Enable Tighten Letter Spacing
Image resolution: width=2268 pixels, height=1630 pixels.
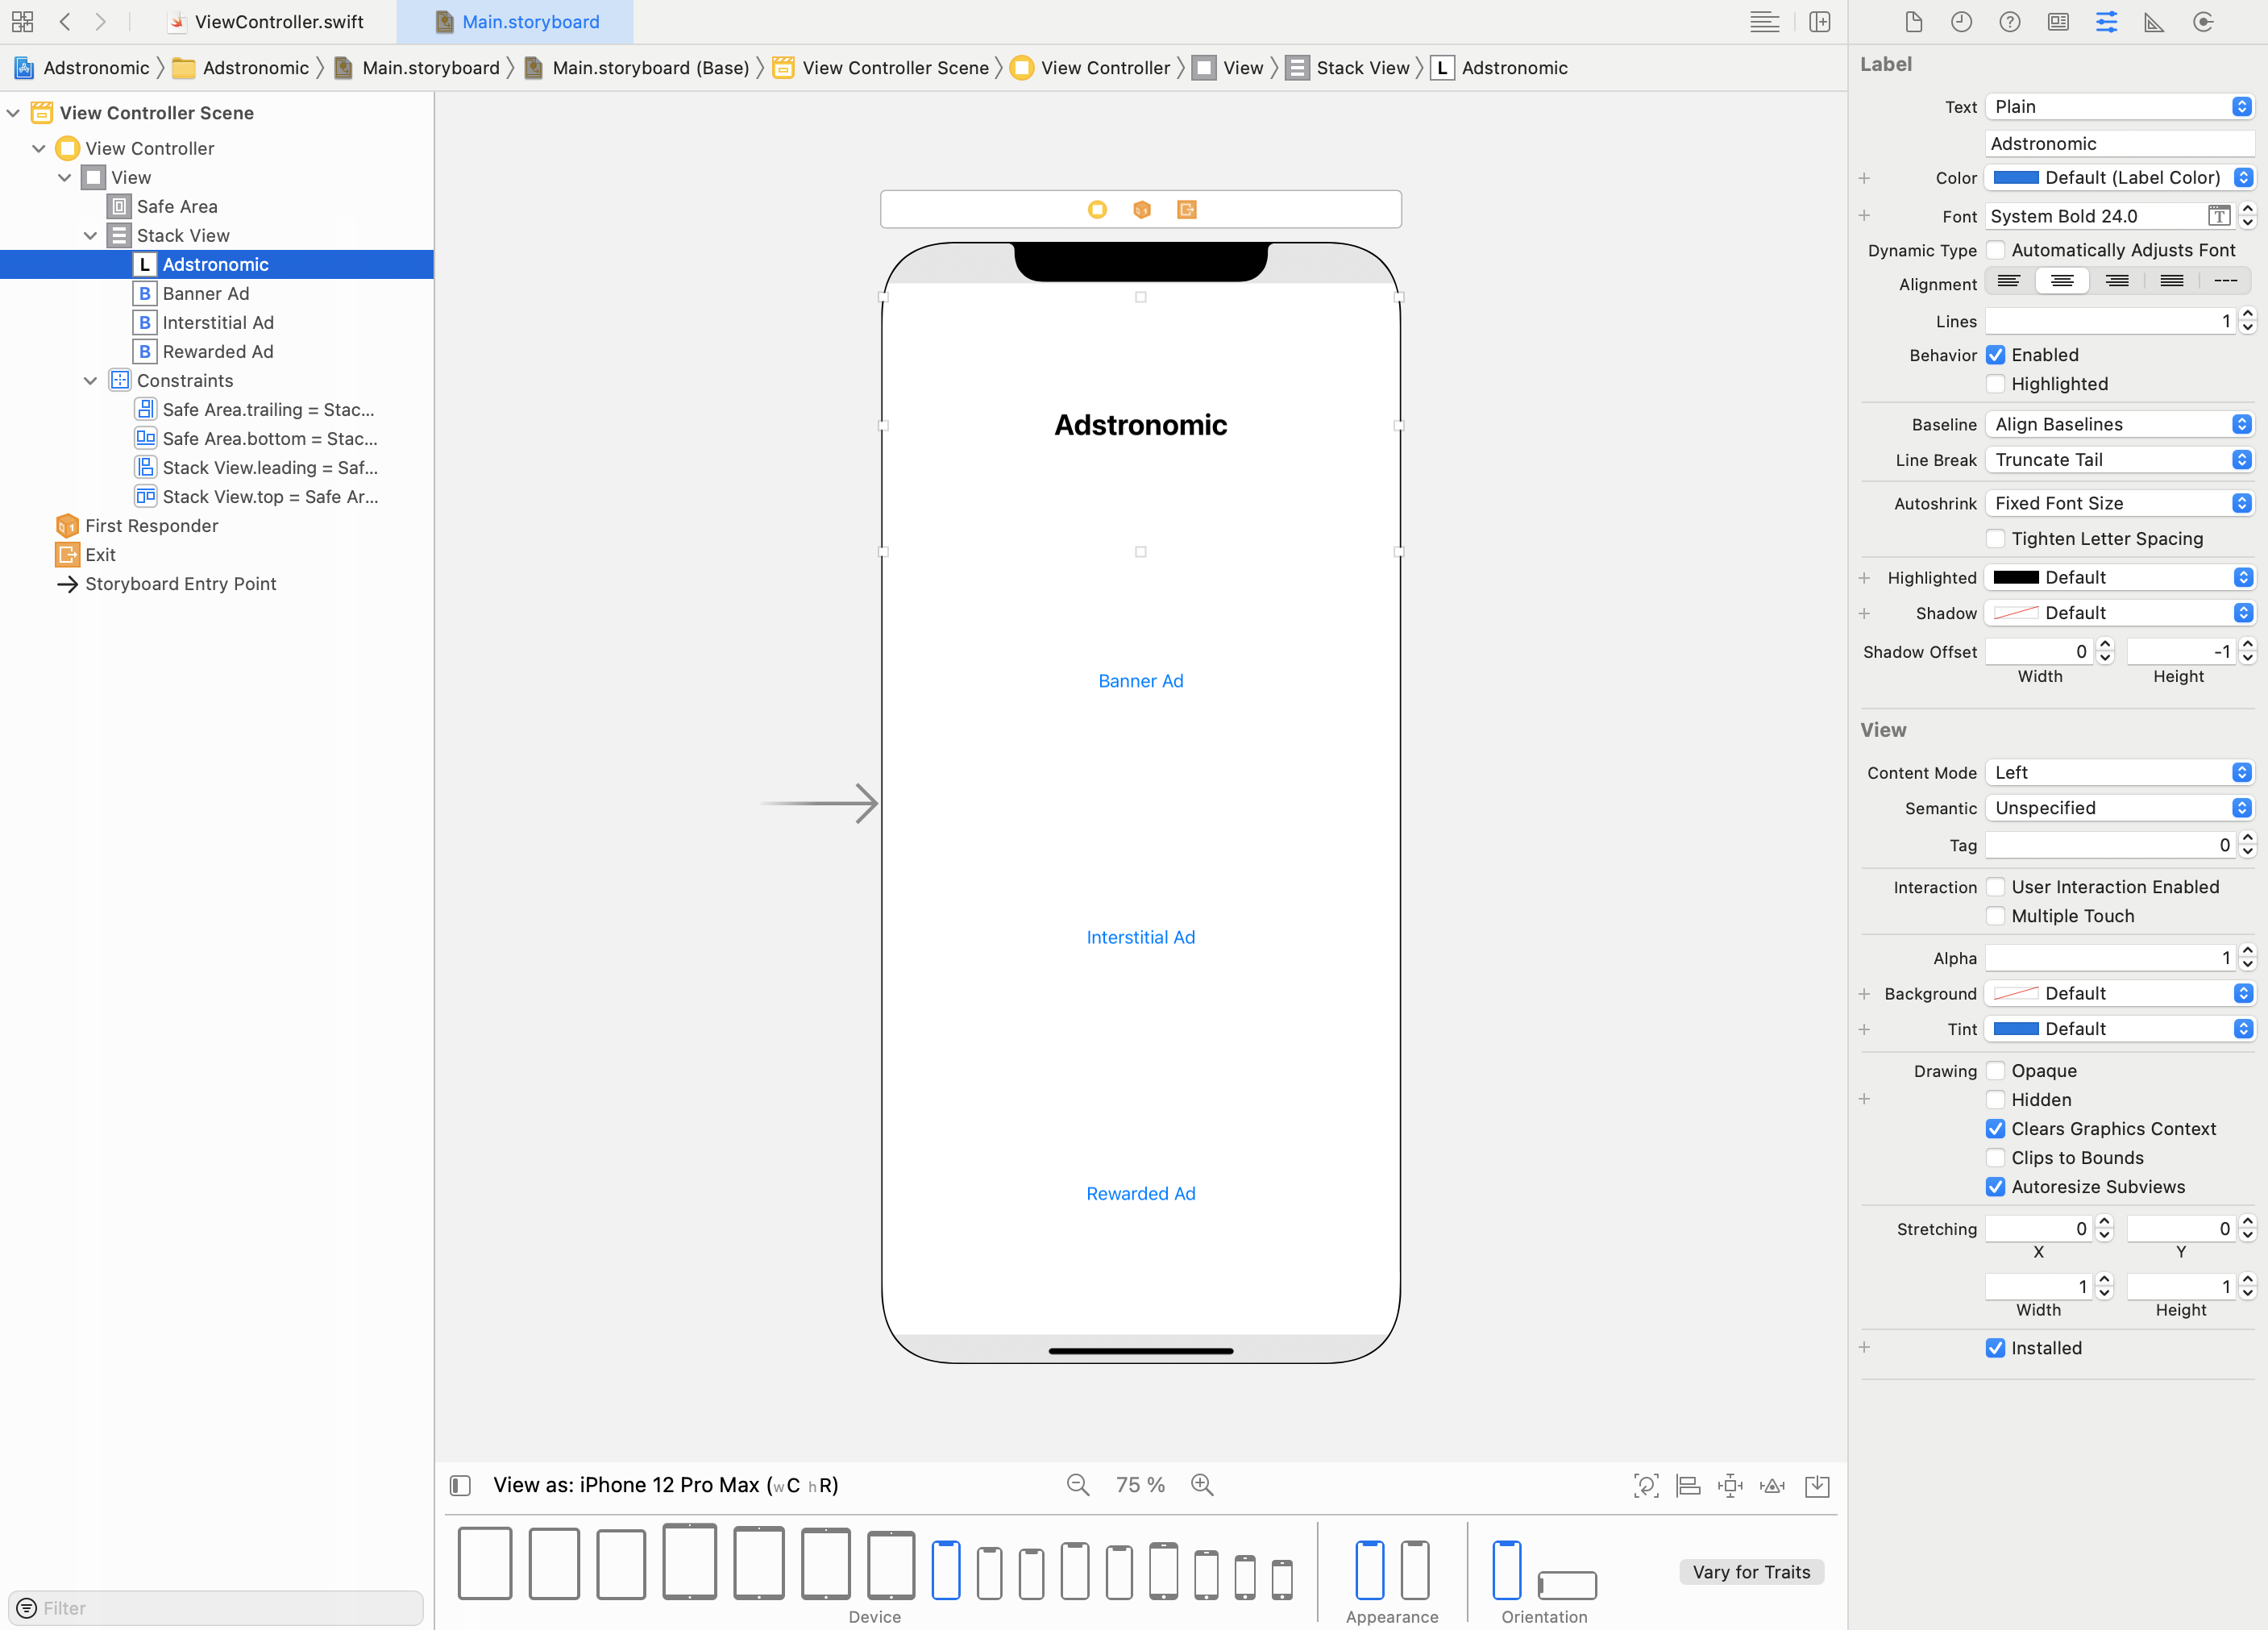(x=1995, y=539)
